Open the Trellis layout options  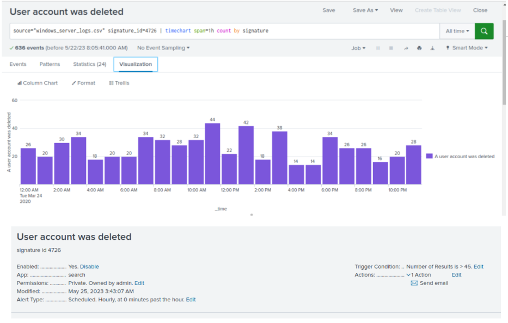coord(119,83)
